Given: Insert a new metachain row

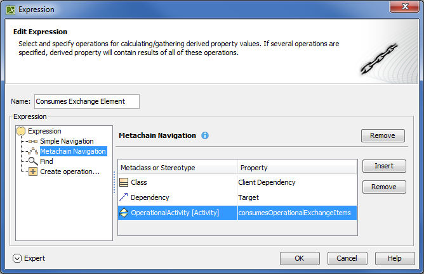Looking at the screenshot, I should (384, 166).
